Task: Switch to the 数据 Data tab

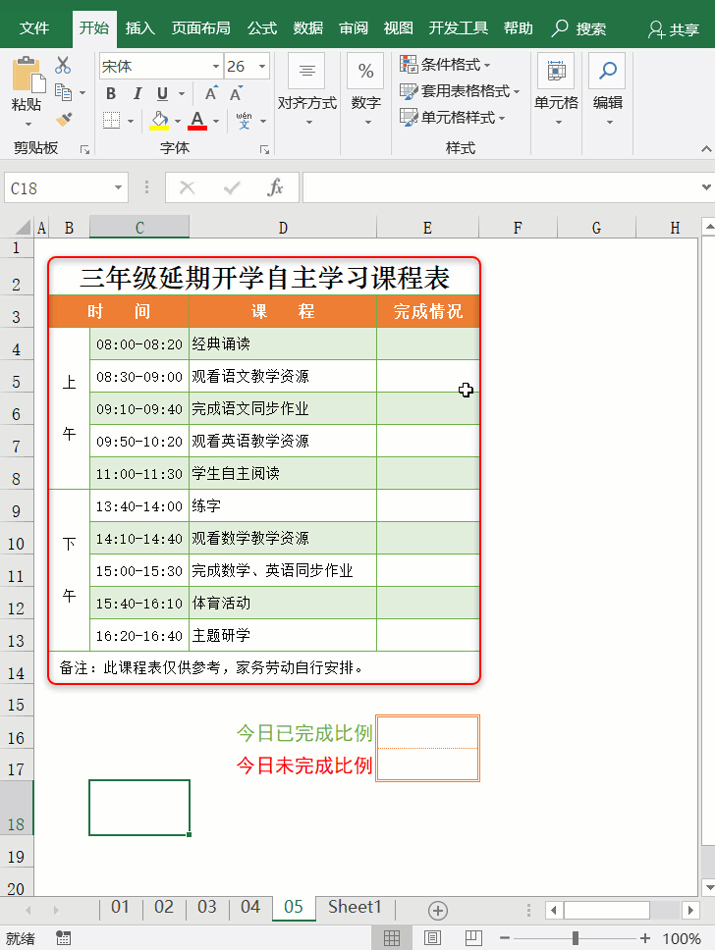Action: click(x=308, y=28)
